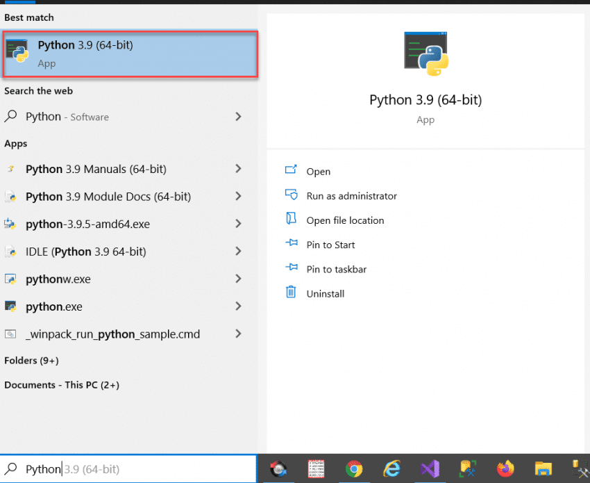Open the python.exe result
Screen dimensions: 590x483
click(54, 306)
